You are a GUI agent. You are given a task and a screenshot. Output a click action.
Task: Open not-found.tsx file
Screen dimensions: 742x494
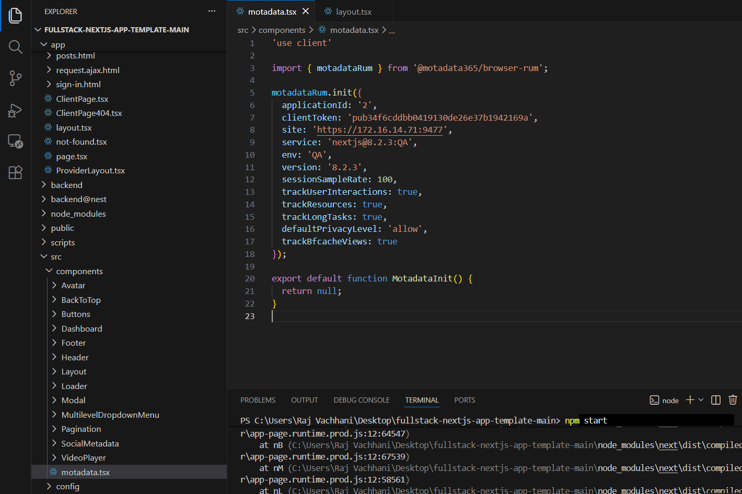click(x=129, y=142)
